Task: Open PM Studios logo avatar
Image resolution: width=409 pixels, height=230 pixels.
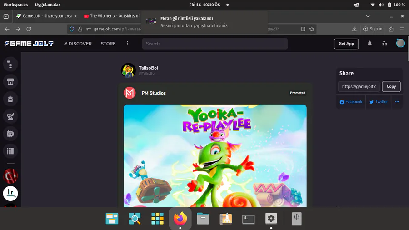Action: (130, 93)
